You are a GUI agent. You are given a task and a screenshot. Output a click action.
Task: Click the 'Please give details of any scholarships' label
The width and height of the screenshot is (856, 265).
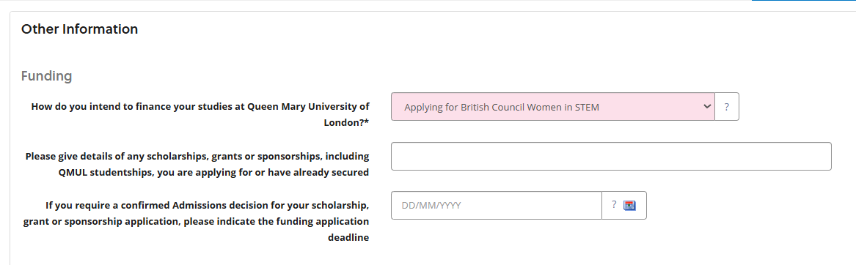[x=197, y=164]
